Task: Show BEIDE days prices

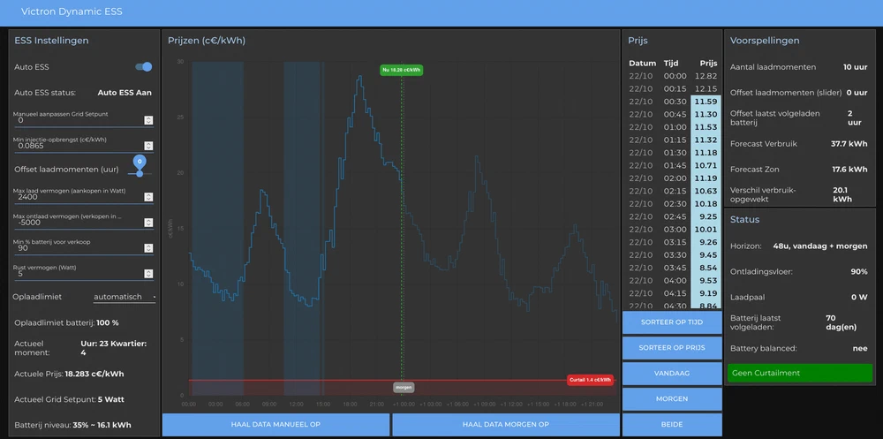Action: coord(672,424)
